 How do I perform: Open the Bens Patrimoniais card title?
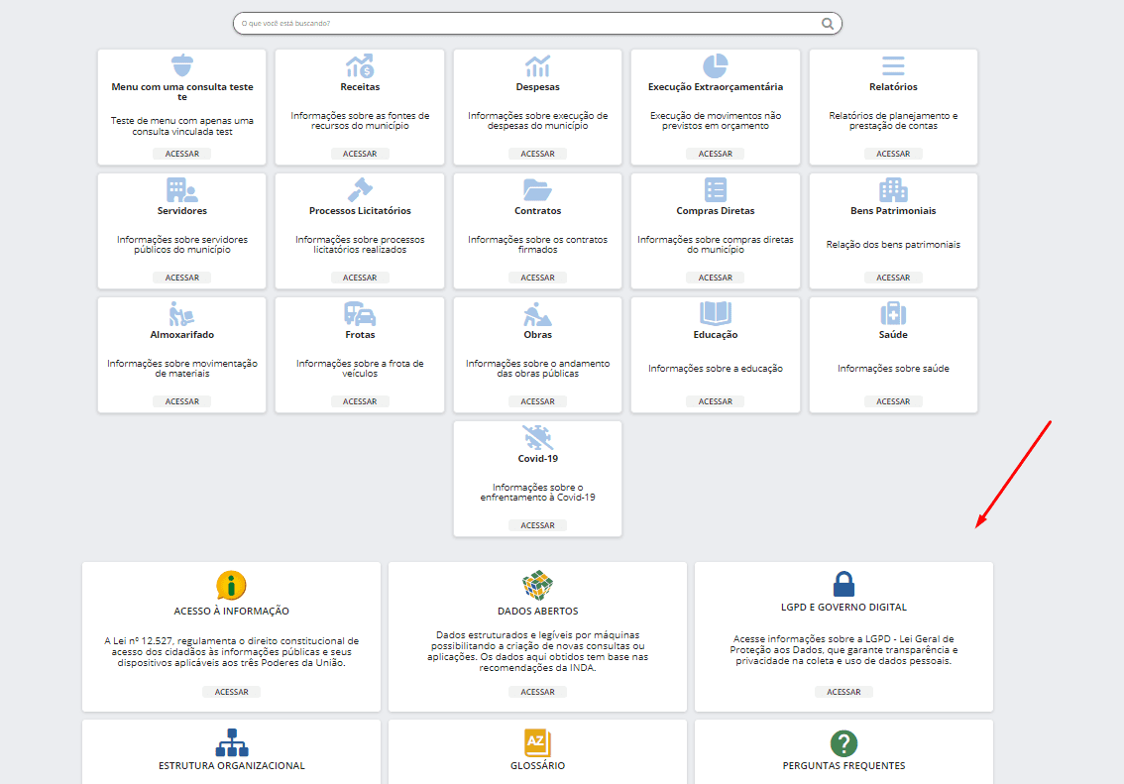click(x=893, y=211)
